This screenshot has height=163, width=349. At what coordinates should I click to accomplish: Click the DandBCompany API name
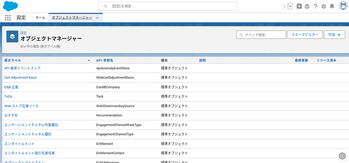(108, 87)
